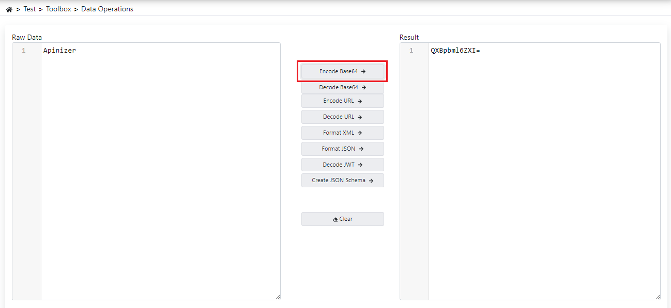Image resolution: width=671 pixels, height=308 pixels.
Task: Click the eraser icon on the Clear button
Action: click(335, 219)
